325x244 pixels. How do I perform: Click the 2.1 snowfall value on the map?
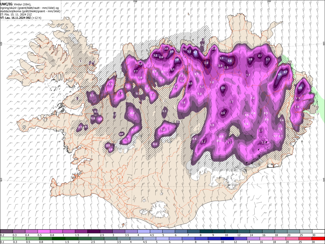261,130
